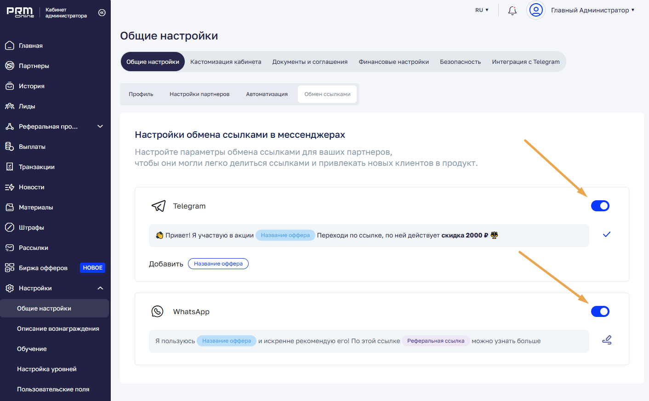Open Описание вознаграждения settings link
Screen dimensions: 649x401
(58, 328)
